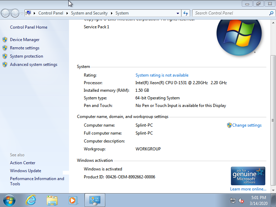This screenshot has width=276, height=207.
Task: Open Windows Update under See also
Action: (26, 171)
